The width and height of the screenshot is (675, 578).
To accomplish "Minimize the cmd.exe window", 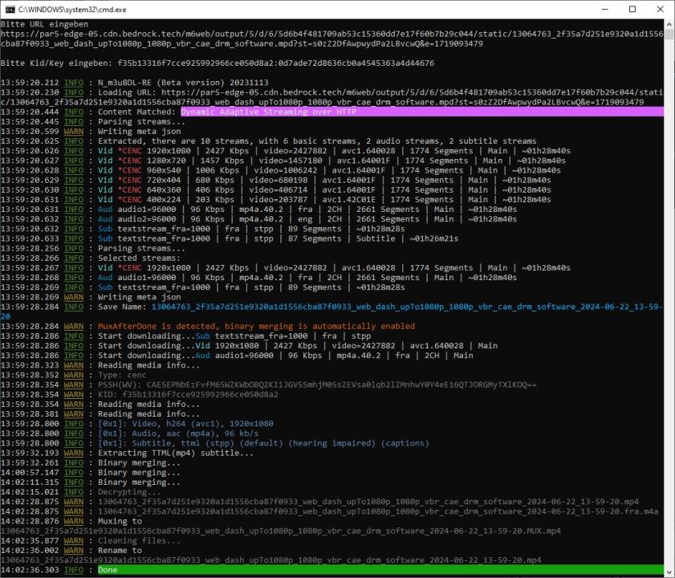I will click(595, 9).
